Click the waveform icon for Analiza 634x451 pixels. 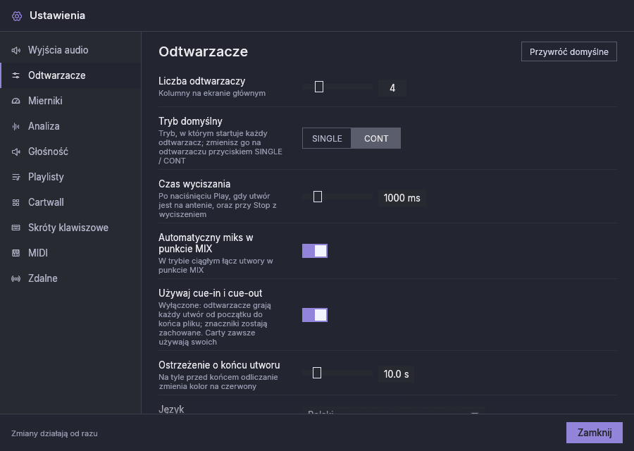(x=15, y=126)
